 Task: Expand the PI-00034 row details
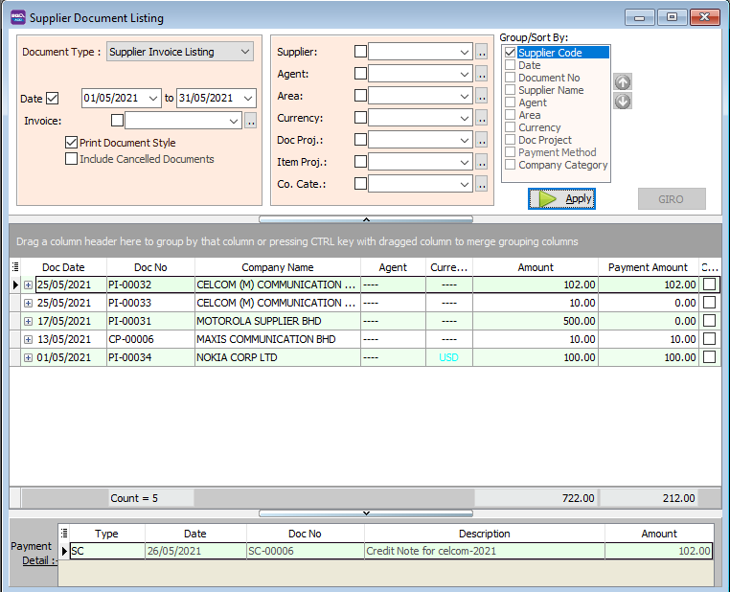tap(28, 357)
